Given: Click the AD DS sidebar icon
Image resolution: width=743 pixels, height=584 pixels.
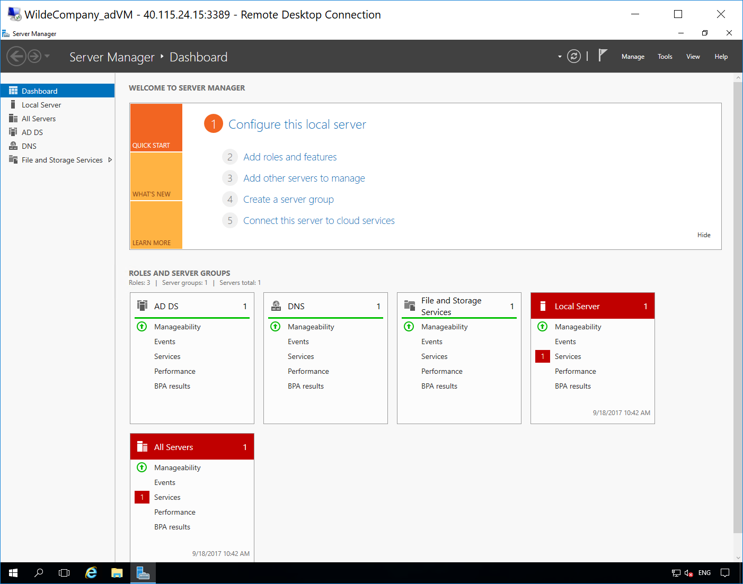Looking at the screenshot, I should click(x=13, y=132).
